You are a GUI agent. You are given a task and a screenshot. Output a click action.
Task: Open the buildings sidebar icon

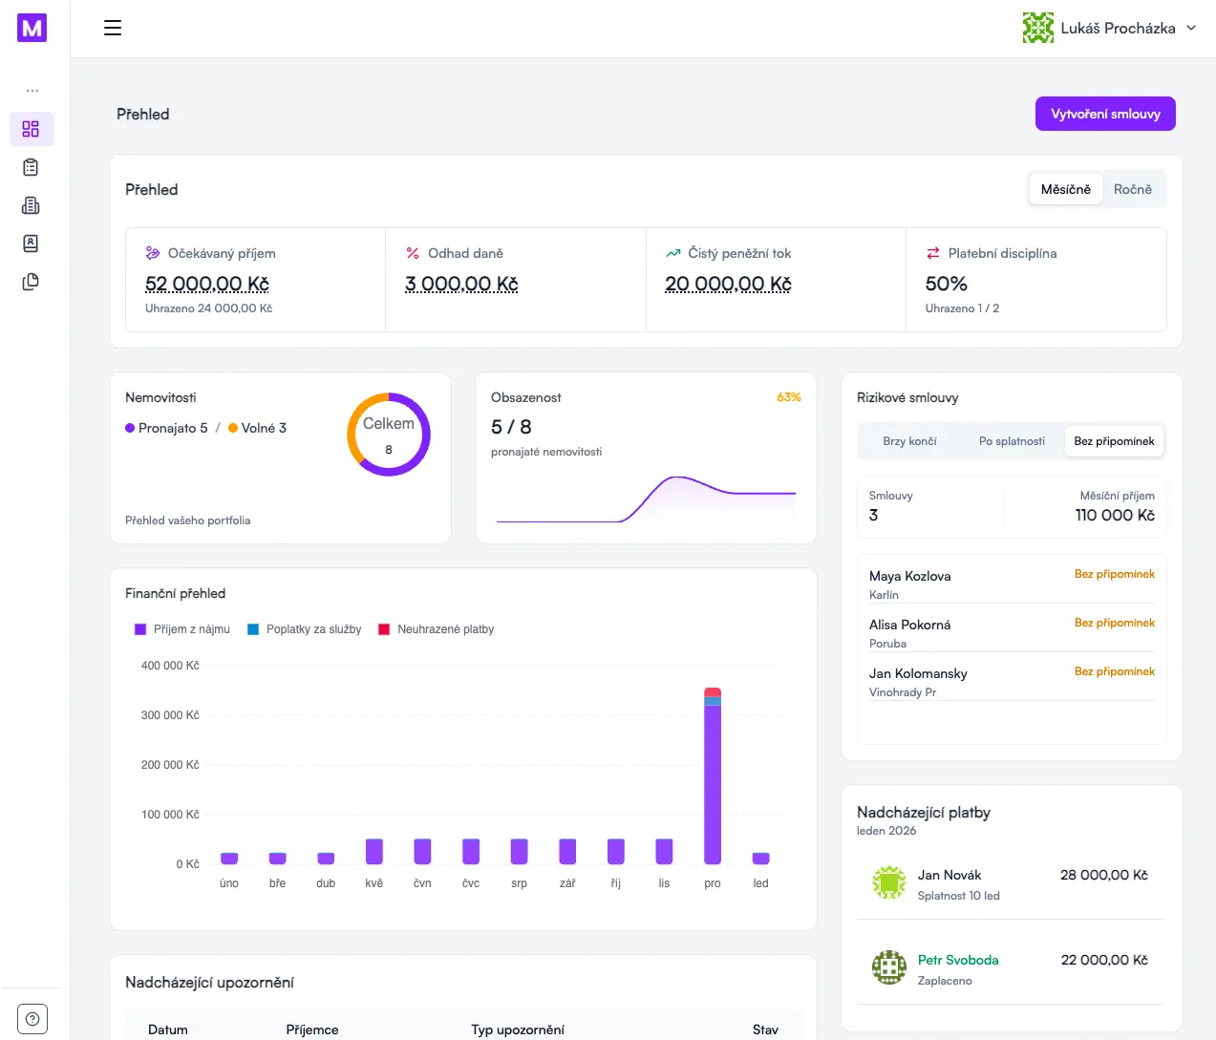(31, 205)
